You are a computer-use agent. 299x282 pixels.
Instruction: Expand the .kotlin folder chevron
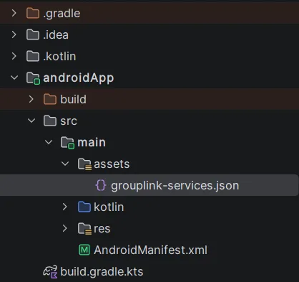pos(14,56)
